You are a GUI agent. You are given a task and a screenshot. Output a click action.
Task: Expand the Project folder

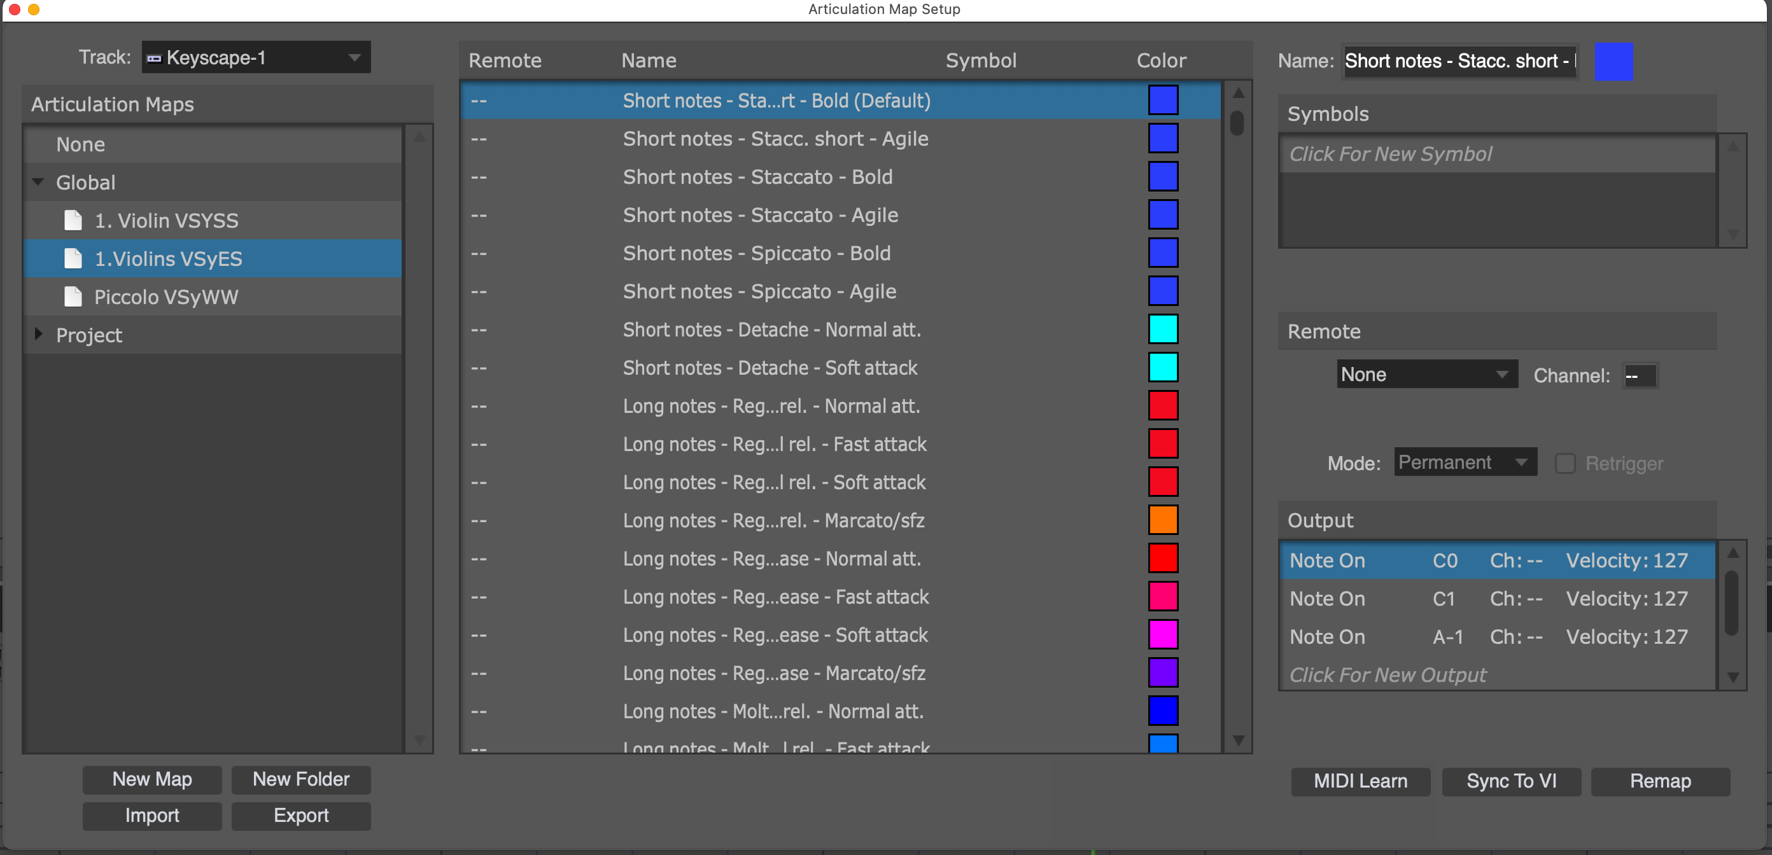(39, 335)
